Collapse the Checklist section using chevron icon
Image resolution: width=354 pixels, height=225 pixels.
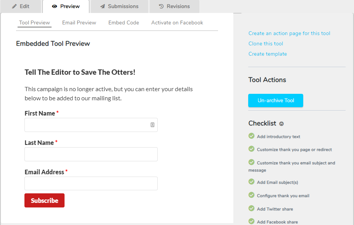[281, 124]
